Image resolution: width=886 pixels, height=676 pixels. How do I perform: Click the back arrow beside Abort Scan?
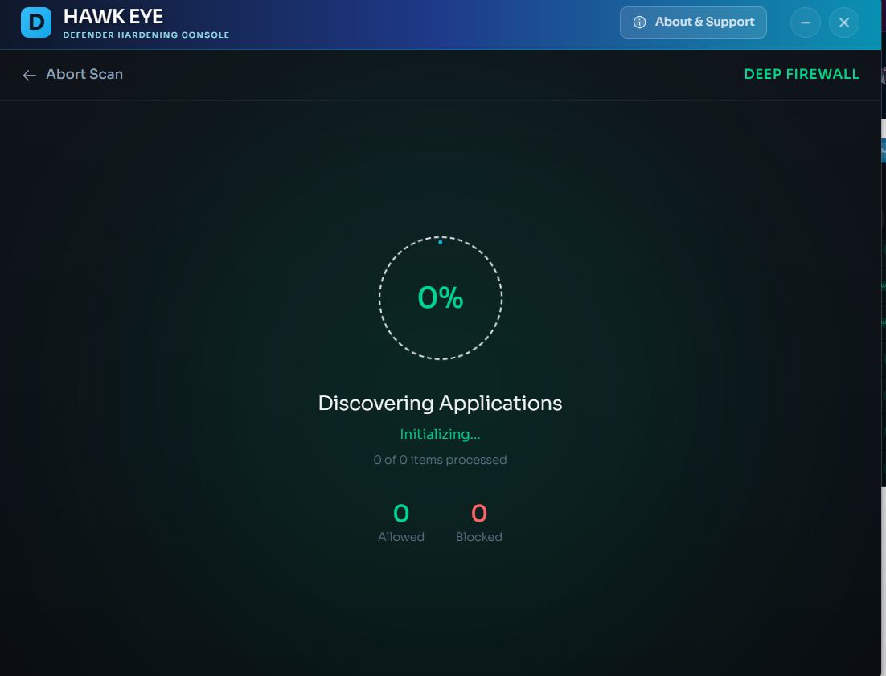coord(30,75)
